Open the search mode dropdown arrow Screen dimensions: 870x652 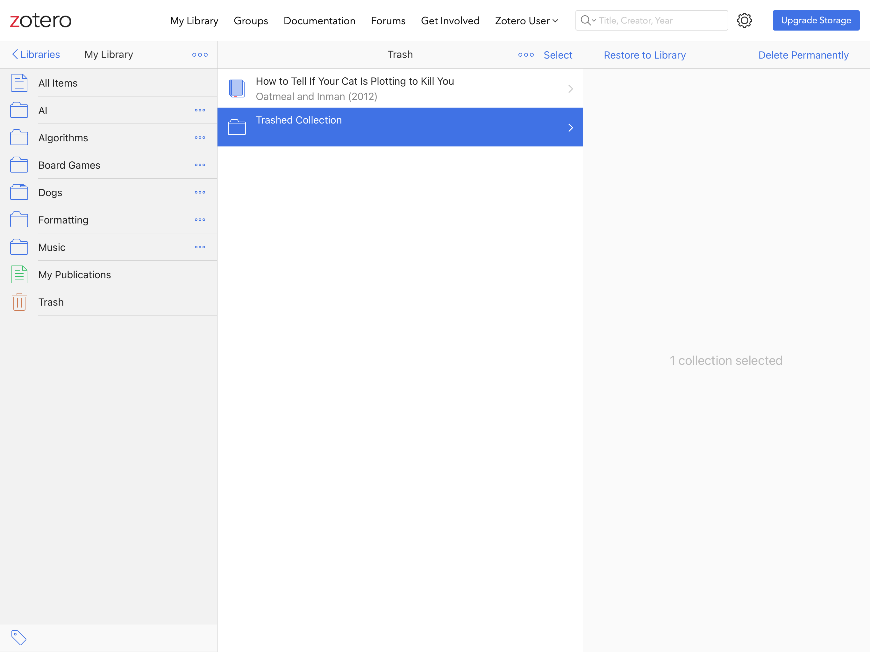click(594, 20)
